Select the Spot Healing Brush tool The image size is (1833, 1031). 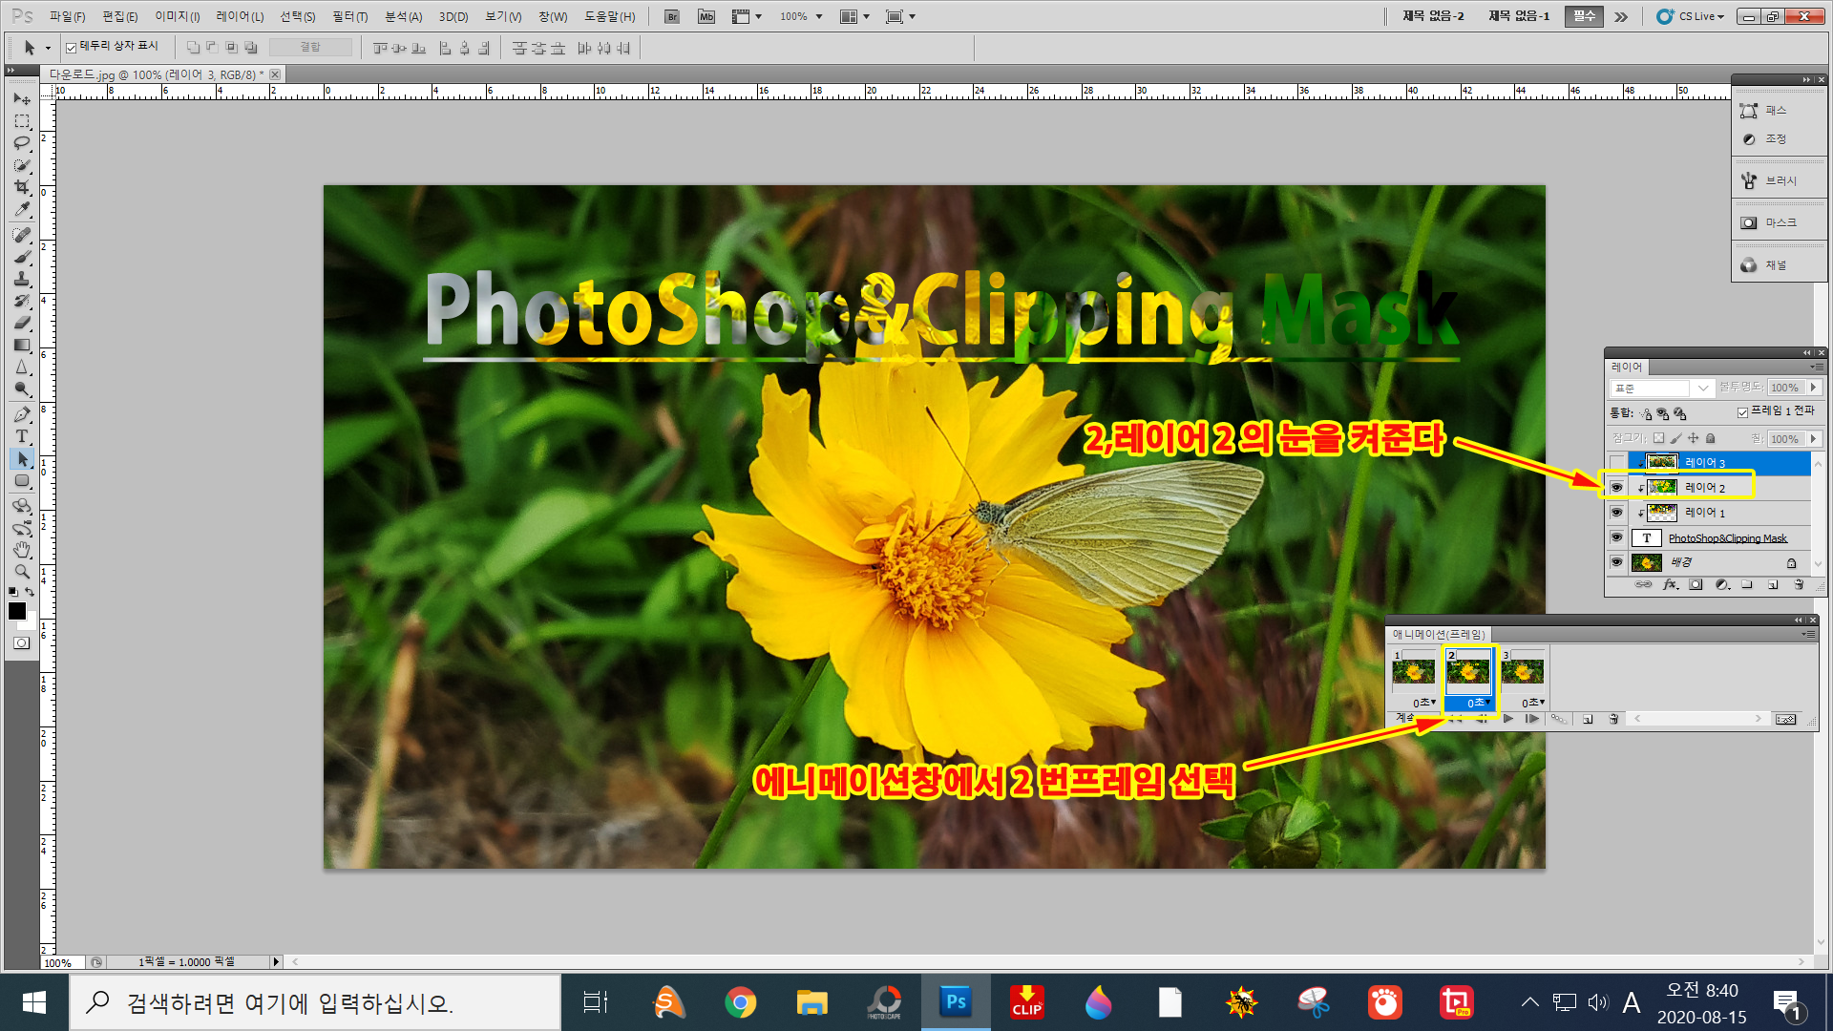(x=22, y=235)
